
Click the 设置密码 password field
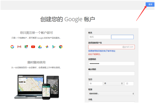pos(111,63)
